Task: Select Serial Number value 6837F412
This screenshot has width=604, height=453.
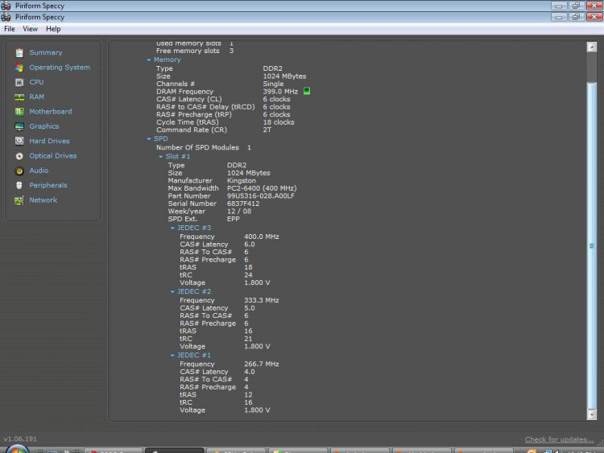Action: (243, 204)
